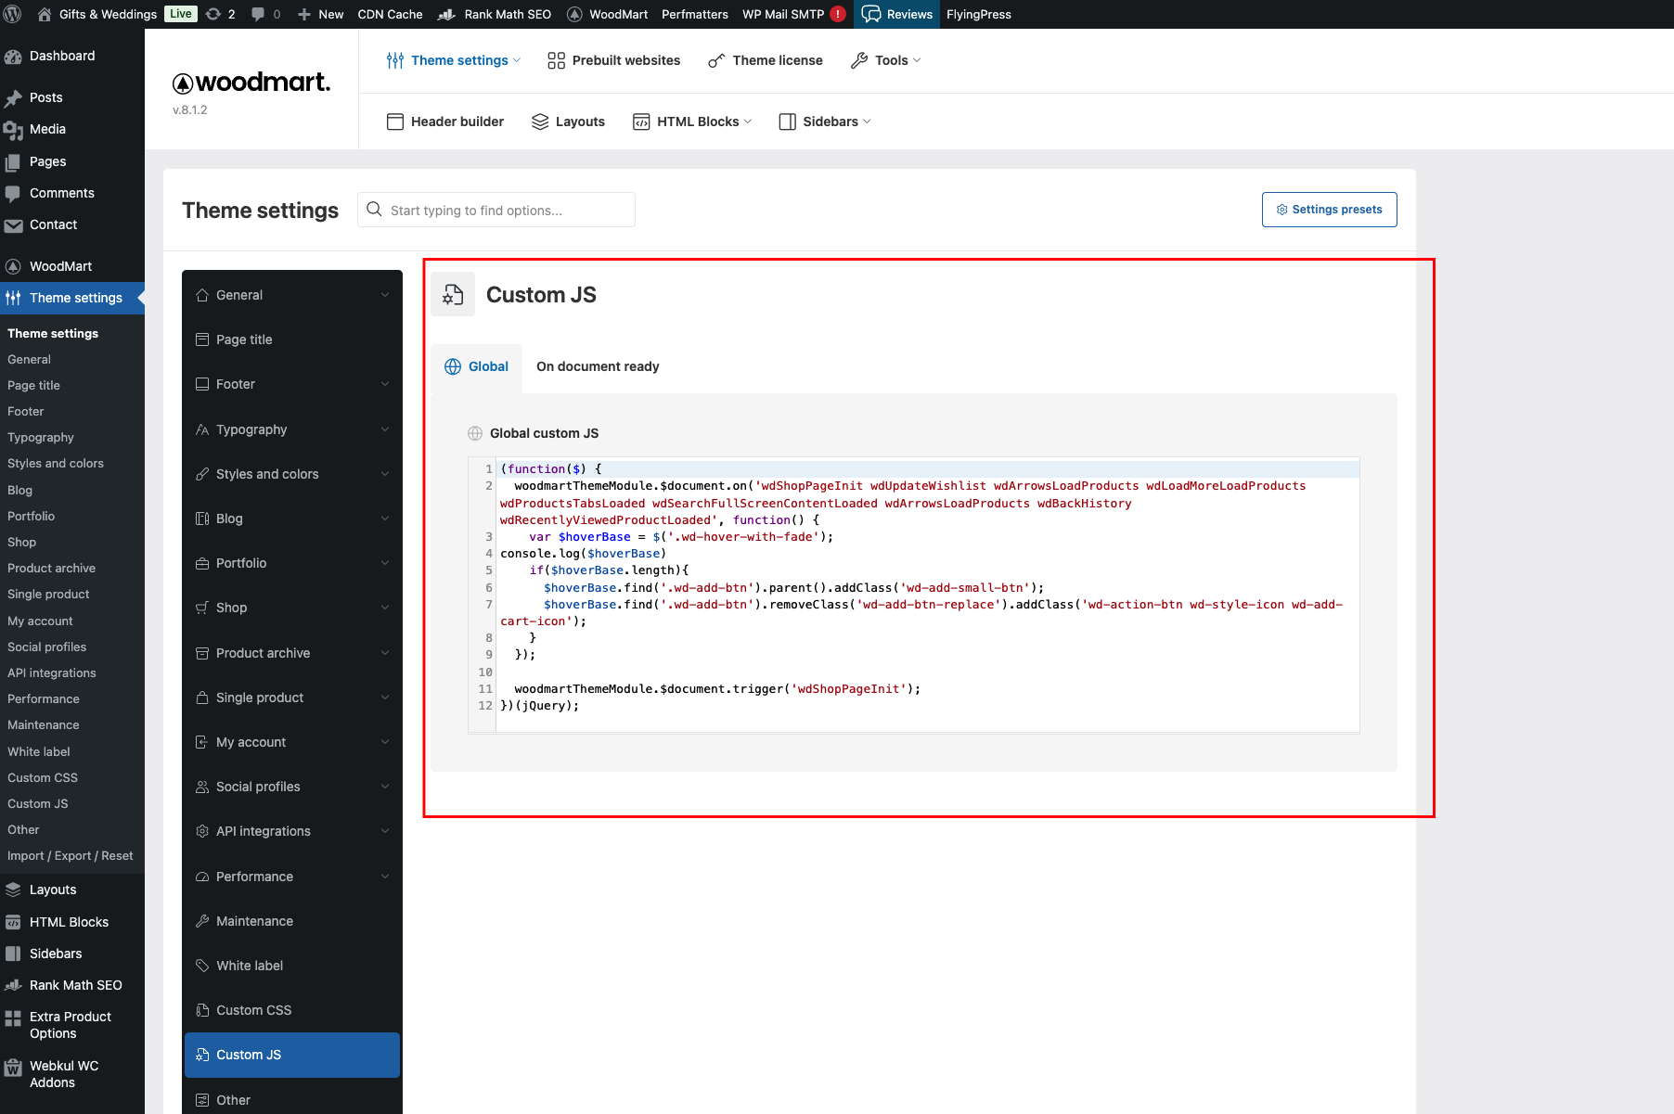Open the Gifts & Weddings site link
Screen dimensions: 1674x1114
[97, 14]
